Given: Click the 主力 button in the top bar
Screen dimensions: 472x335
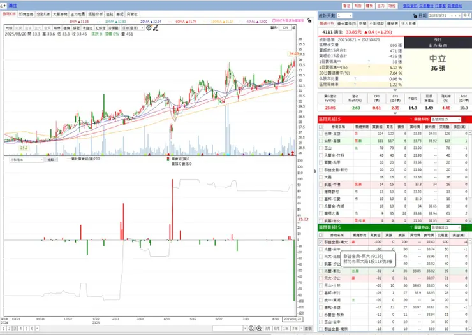Looking at the screenshot, I should point(381,6).
